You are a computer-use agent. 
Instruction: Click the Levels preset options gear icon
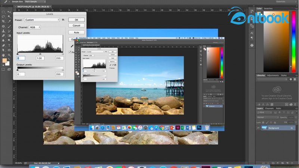pyautogui.click(x=63, y=20)
